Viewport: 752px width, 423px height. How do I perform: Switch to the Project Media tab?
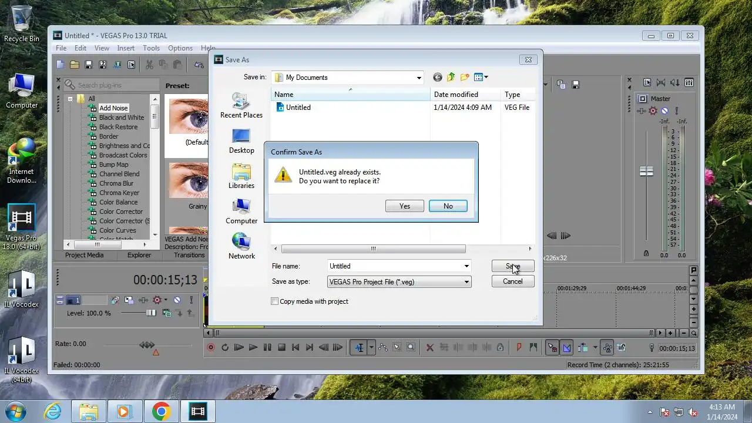click(x=84, y=255)
